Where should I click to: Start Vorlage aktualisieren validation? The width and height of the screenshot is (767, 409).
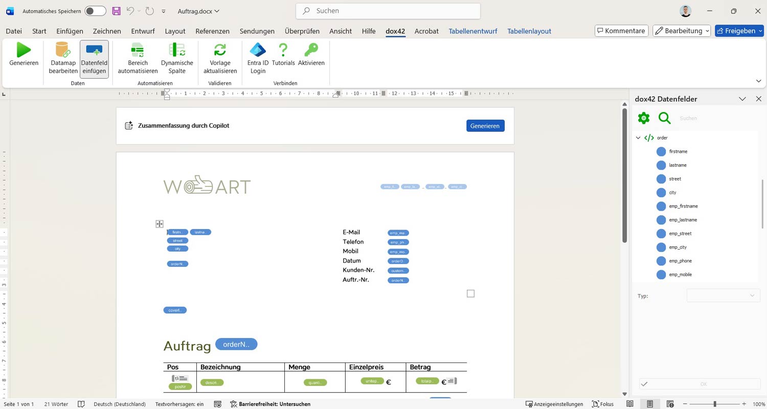pos(220,56)
